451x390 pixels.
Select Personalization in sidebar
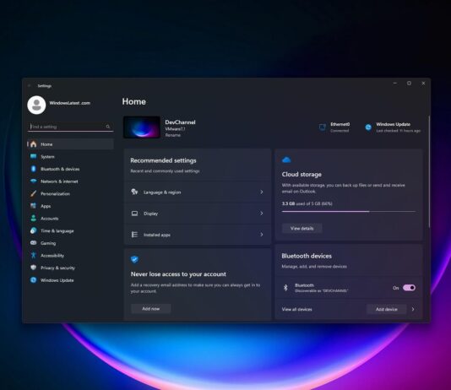71,193
